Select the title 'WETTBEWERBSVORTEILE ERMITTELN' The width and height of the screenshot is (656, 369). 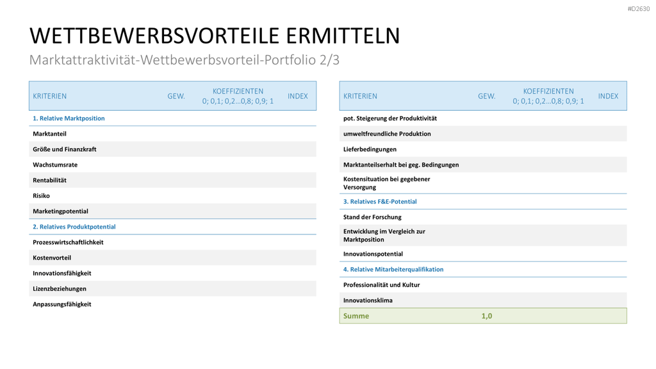215,36
